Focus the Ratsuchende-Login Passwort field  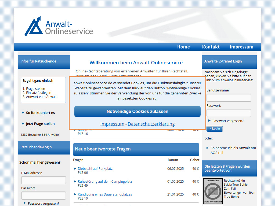coord(44,196)
